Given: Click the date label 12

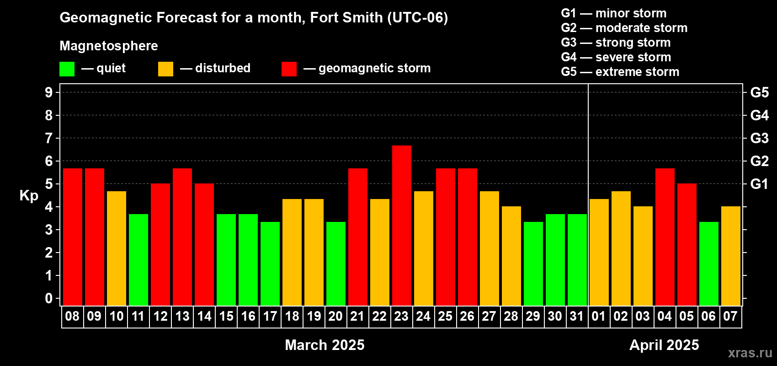Looking at the screenshot, I should (160, 316).
